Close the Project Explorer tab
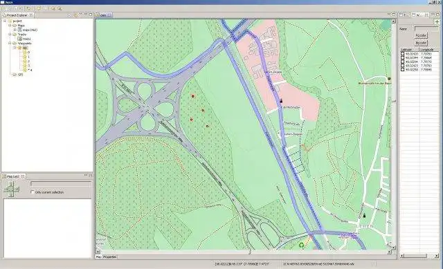 (x=30, y=15)
